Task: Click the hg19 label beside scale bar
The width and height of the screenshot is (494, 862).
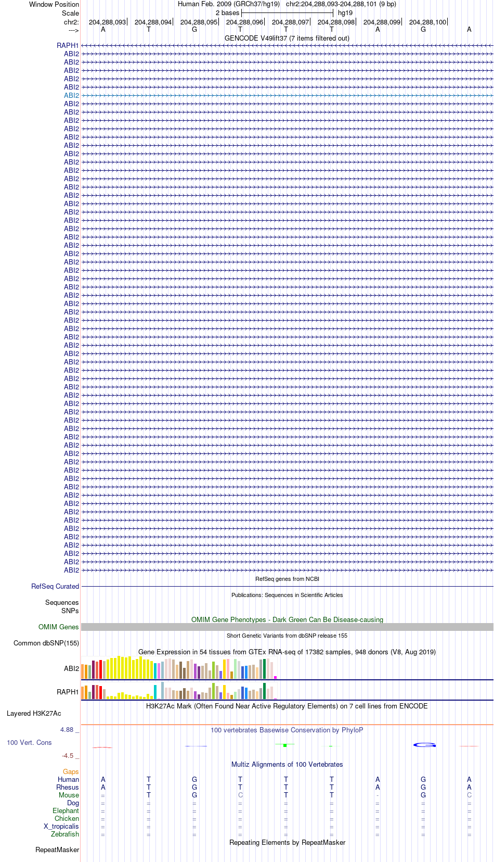Action: tap(345, 12)
